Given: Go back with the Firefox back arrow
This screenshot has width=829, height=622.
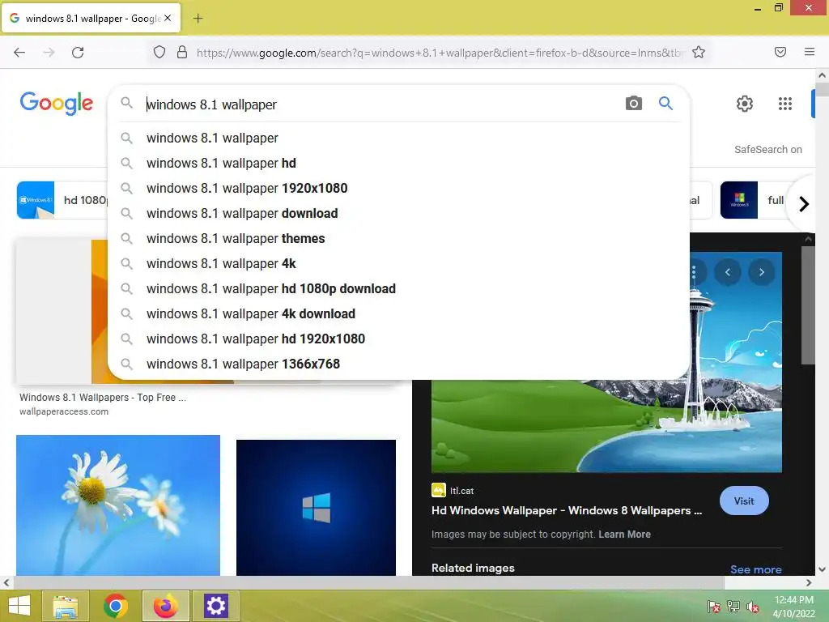Looking at the screenshot, I should [x=19, y=53].
